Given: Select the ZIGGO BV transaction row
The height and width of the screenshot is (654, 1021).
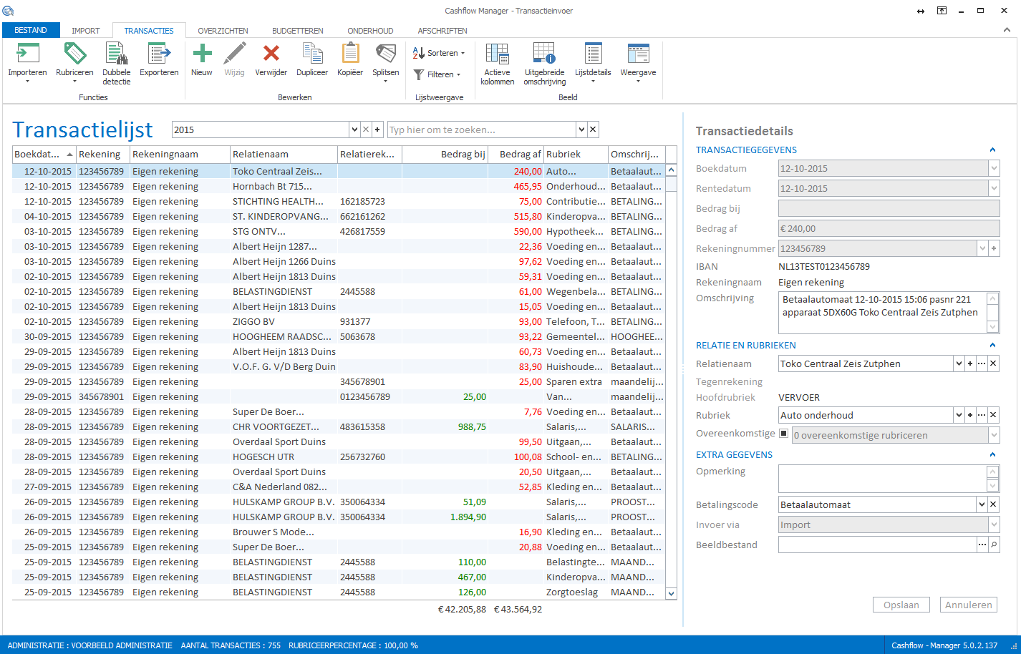Looking at the screenshot, I should click(339, 321).
